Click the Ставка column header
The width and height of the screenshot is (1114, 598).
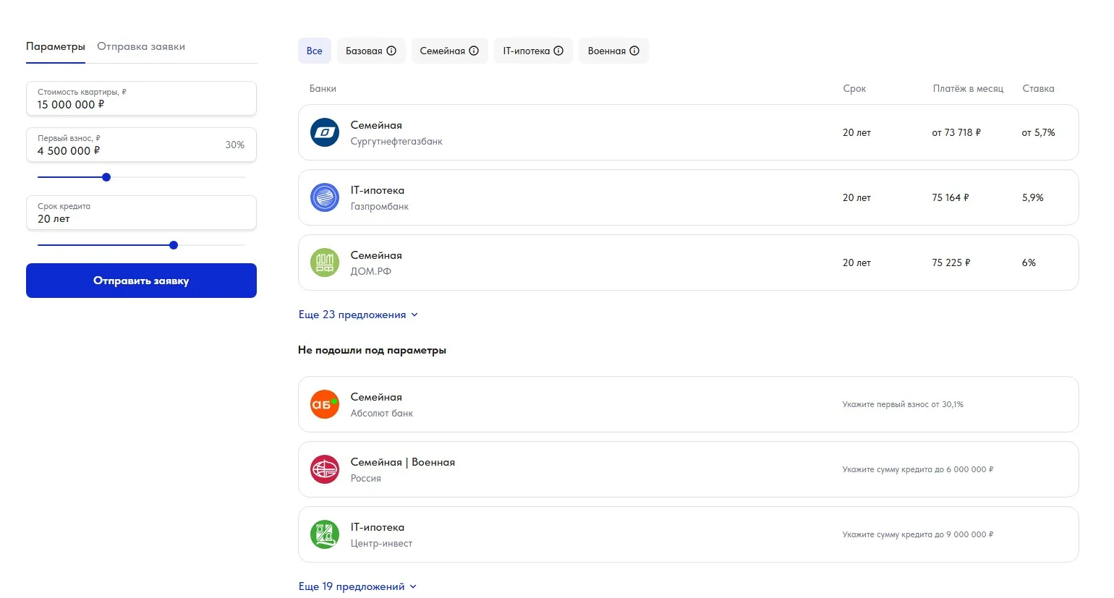(x=1038, y=88)
